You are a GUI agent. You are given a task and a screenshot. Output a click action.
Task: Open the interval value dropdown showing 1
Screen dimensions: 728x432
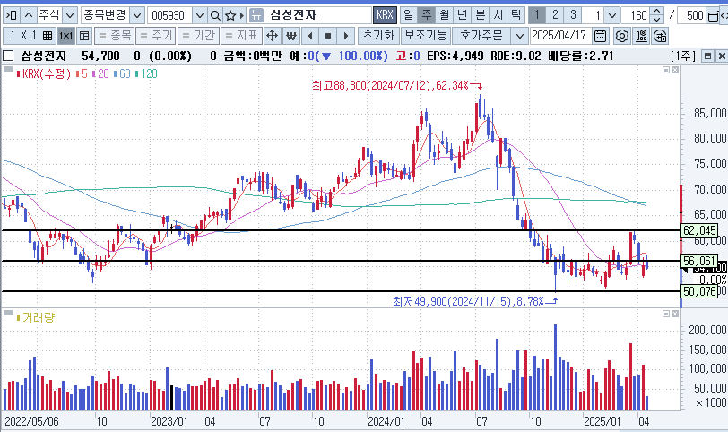[612, 15]
